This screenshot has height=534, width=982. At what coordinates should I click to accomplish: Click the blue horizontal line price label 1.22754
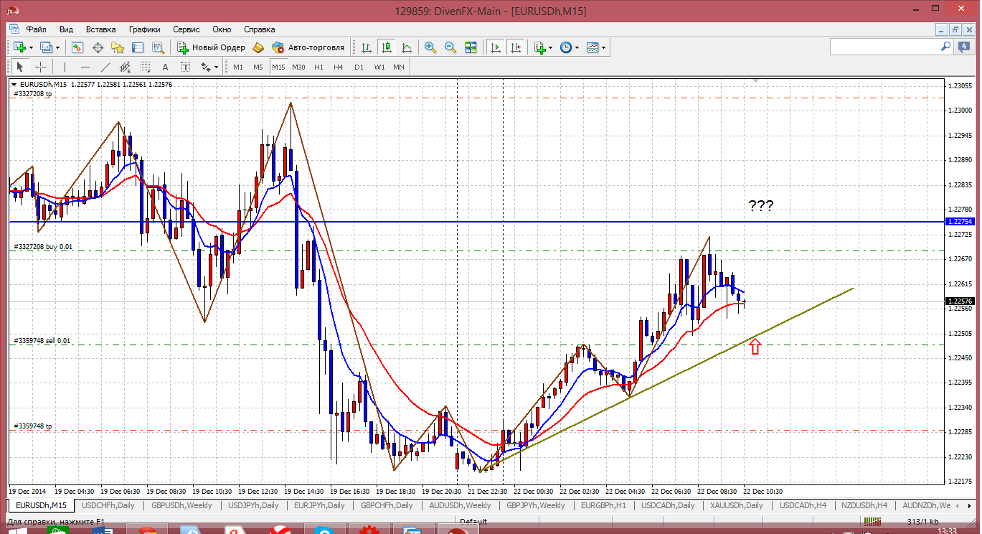coord(960,222)
